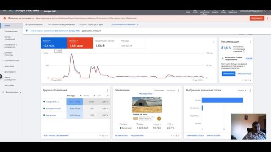
Task: Open Группы объявлений in left navigation
Action: (x=10, y=38)
